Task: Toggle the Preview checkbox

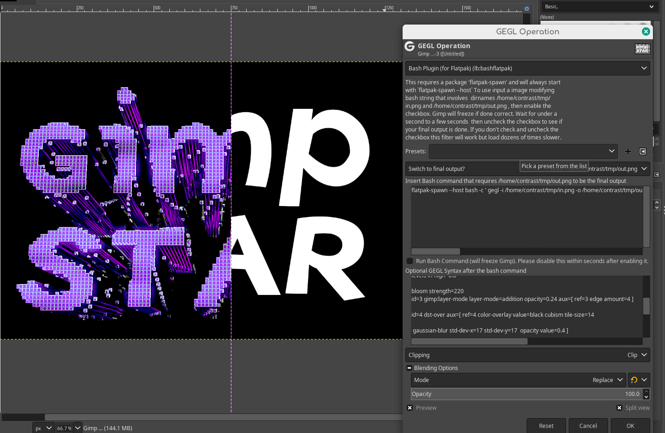Action: [x=410, y=408]
